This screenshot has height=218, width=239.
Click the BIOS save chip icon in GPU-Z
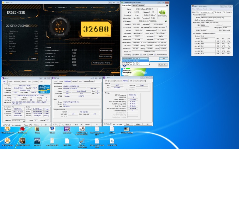pos(166,21)
